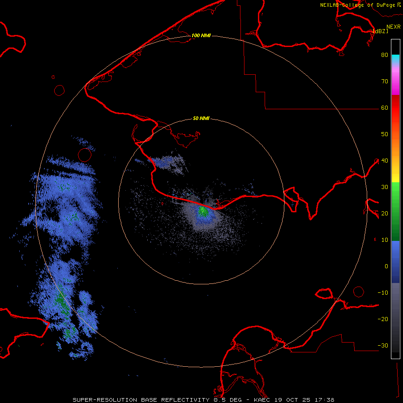The image size is (403, 403).
Task: Click the 10 value on the color scale
Action: click(385, 240)
